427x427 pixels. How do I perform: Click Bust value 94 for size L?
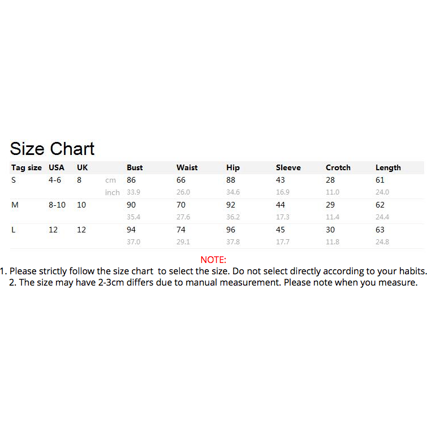pyautogui.click(x=131, y=230)
